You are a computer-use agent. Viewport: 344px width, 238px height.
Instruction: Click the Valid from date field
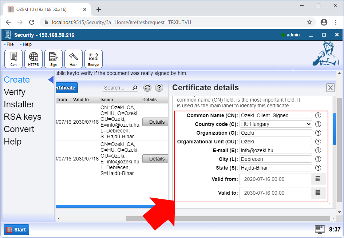pos(275,179)
